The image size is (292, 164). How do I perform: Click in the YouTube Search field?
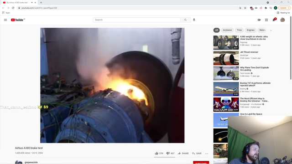(x=137, y=20)
